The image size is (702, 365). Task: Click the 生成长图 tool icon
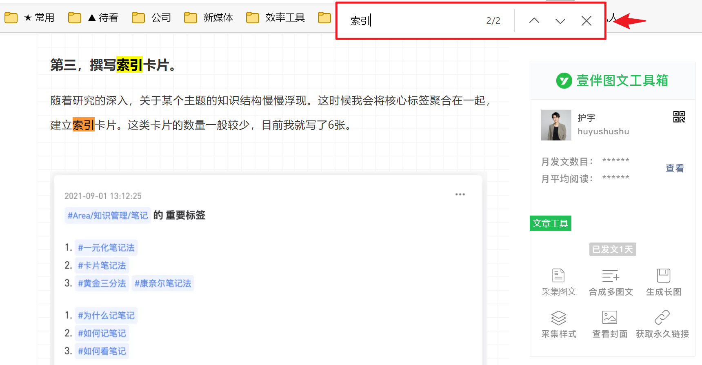pyautogui.click(x=663, y=276)
